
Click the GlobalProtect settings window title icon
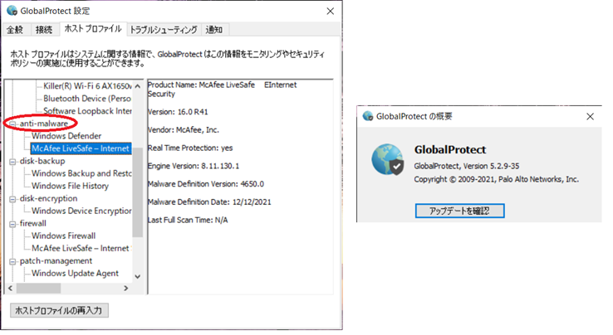12,11
